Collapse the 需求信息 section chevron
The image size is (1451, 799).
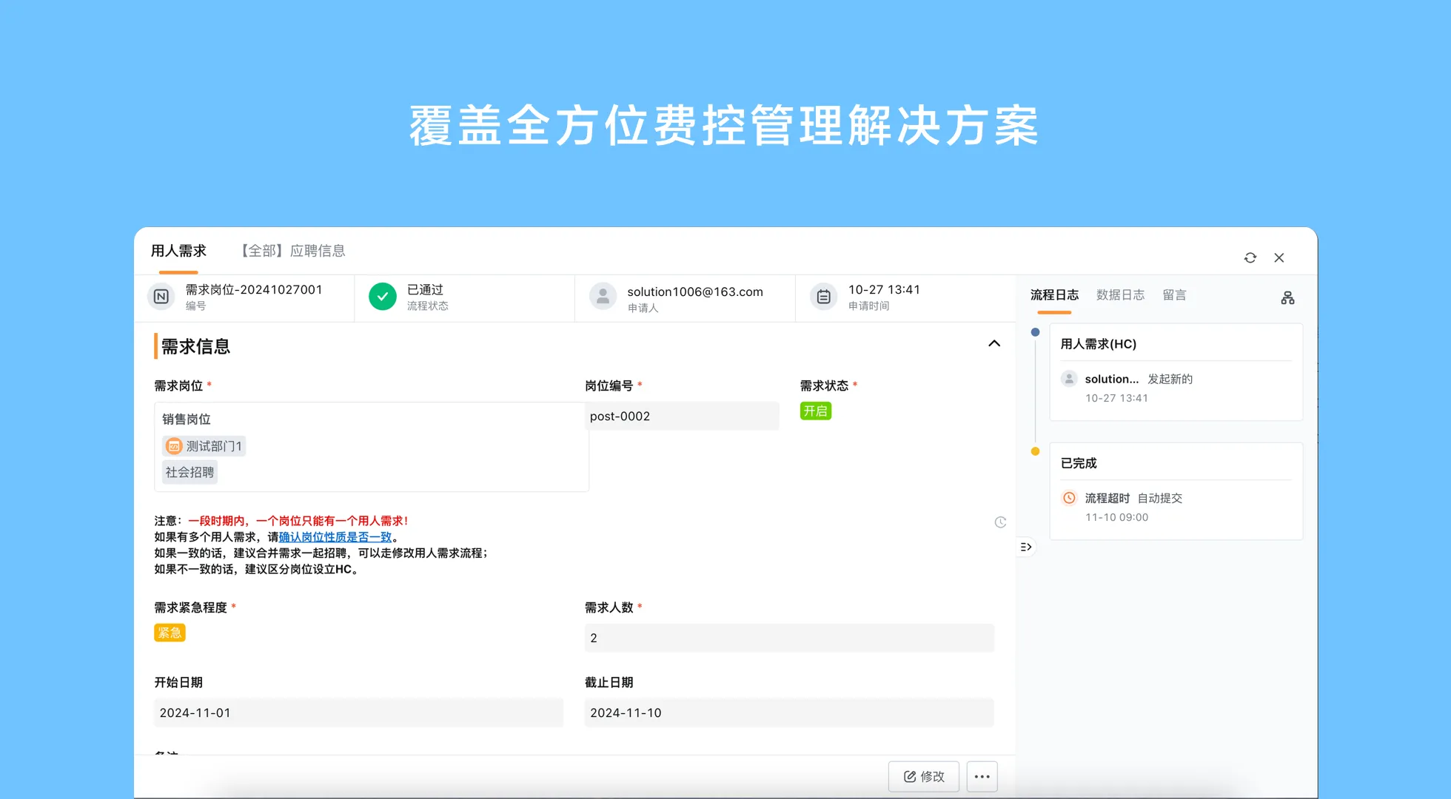coord(994,343)
